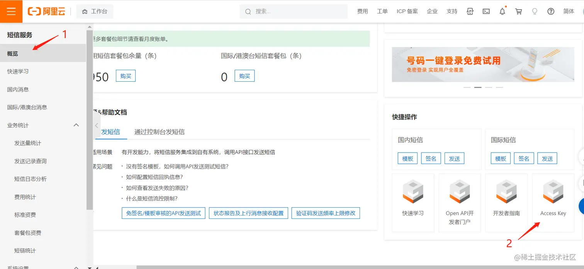
Task: Open 没有签名模板，如何调用API发送测试短信 link
Action: pos(177,166)
